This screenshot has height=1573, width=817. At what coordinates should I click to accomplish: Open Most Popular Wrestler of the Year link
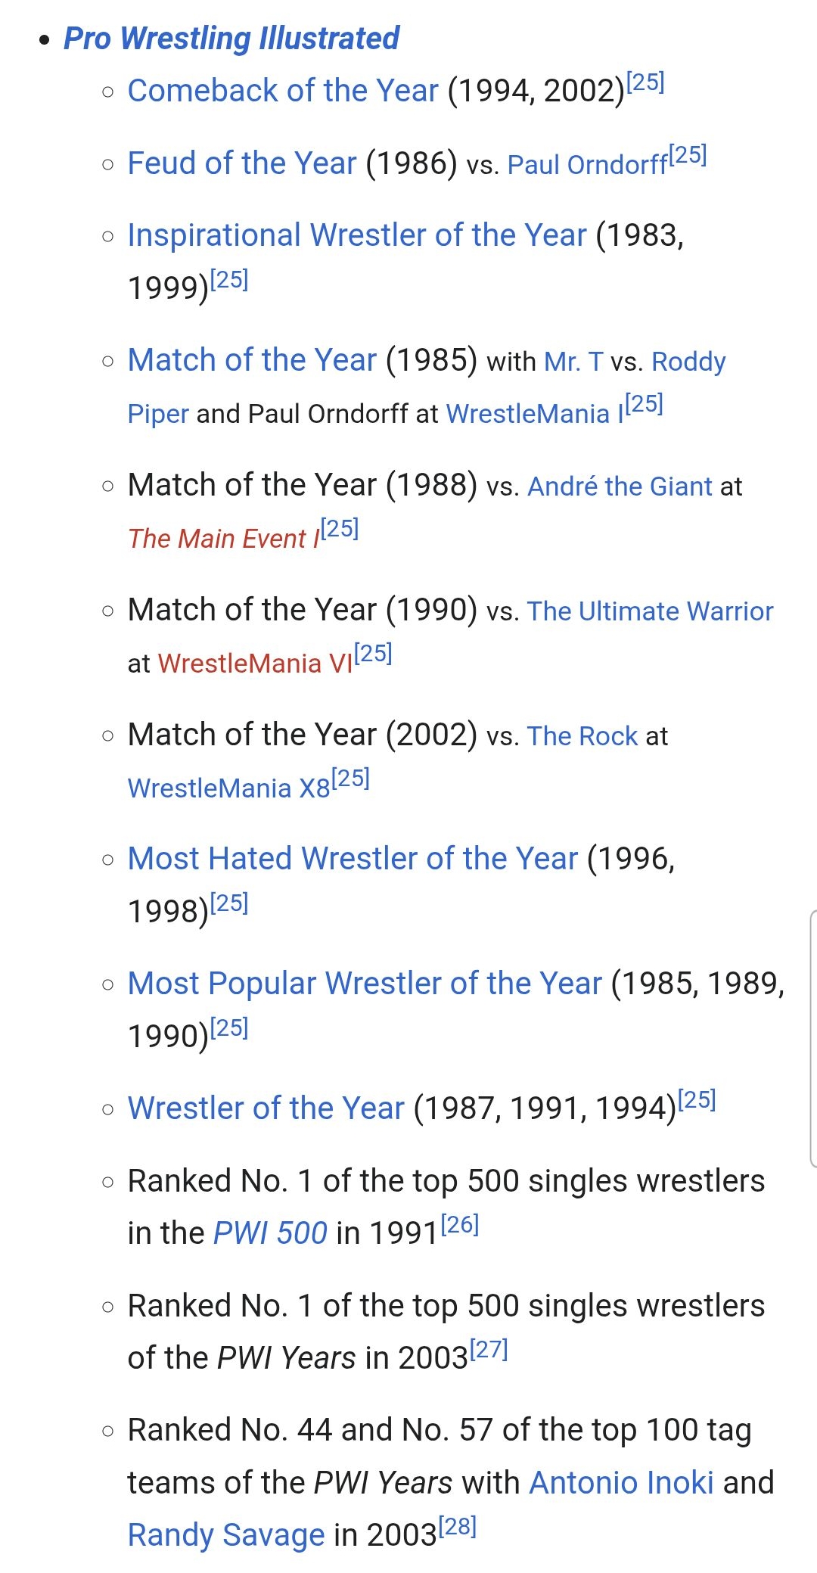tap(365, 984)
